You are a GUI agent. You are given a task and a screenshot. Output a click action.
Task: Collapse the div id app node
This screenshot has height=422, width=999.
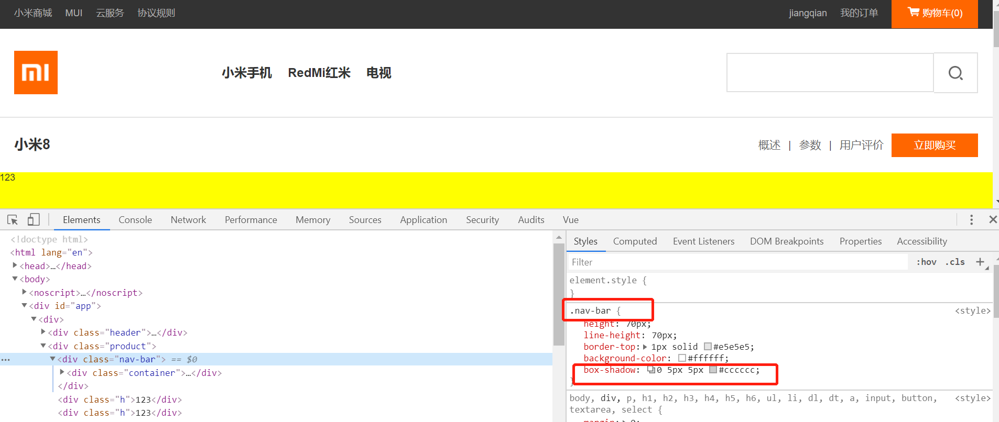pos(24,306)
